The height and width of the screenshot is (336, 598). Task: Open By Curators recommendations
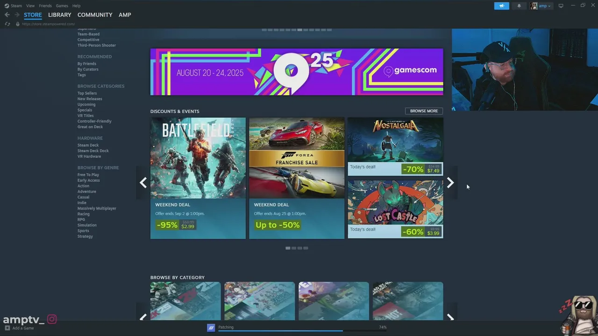[88, 70]
